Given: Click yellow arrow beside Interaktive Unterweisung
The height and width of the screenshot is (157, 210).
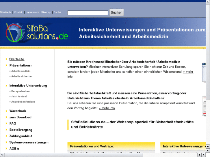Looking at the screenshot, I should pos(6,86).
